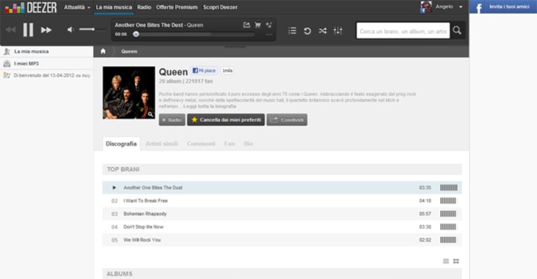This screenshot has height=279, width=537.
Task: Click popularity bars of We Will Rock You
Action: click(x=448, y=240)
